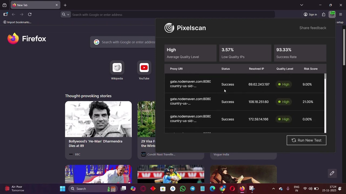Select the New Tab browser tab
Image resolution: width=346 pixels, height=194 pixels.
pos(35,5)
